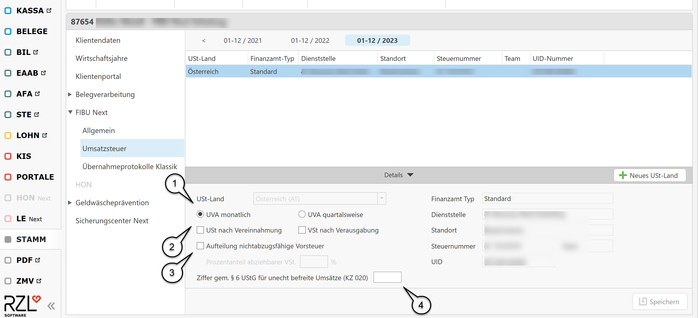Switch to the 01-12 / 2022 period tab

310,41
